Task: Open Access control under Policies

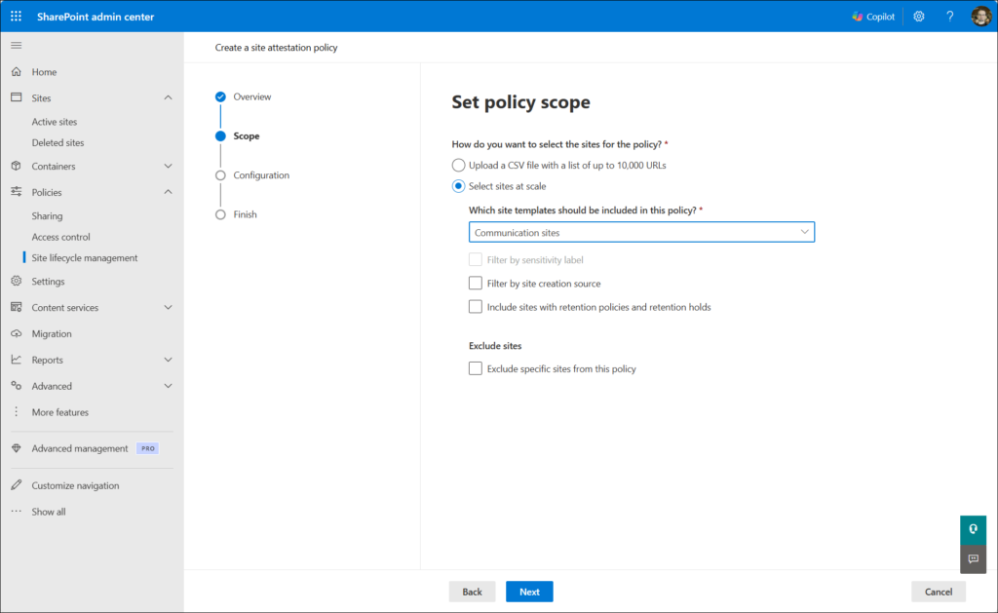Action: point(60,237)
